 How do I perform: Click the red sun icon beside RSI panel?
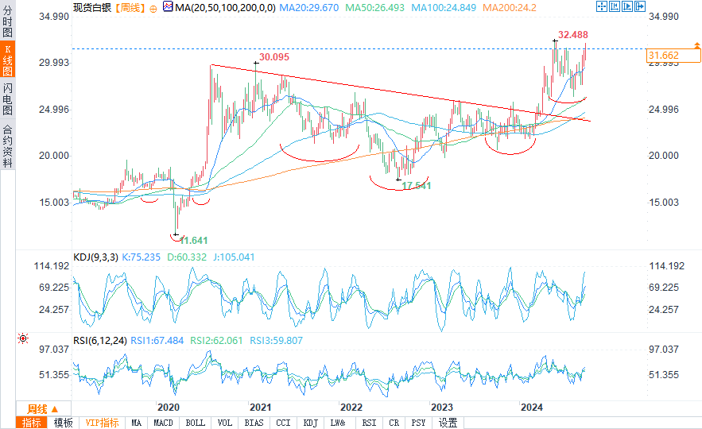pos(23,338)
